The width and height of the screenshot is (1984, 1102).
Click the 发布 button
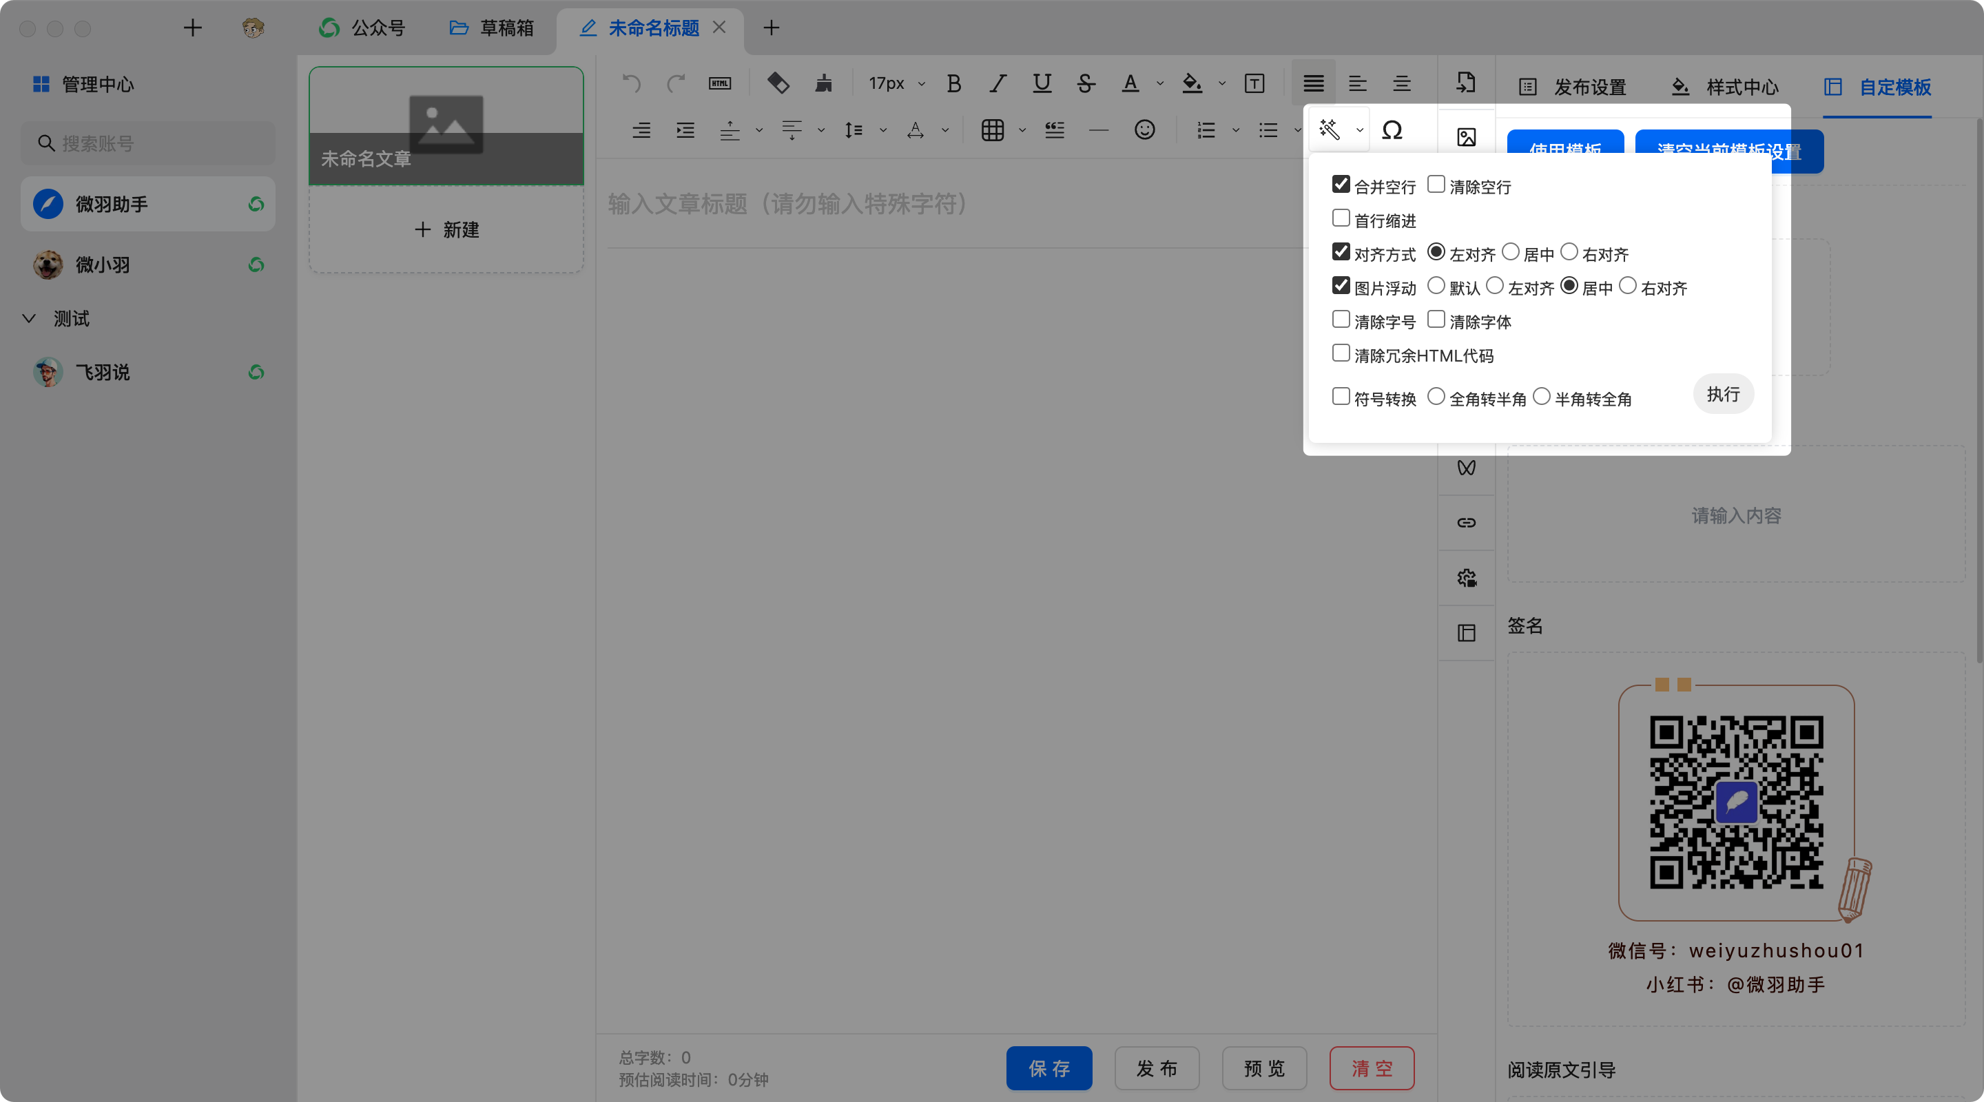tap(1157, 1068)
